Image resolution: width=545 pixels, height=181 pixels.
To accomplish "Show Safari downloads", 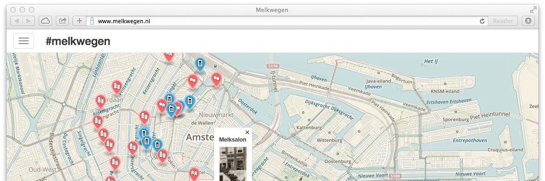I will click(x=528, y=21).
